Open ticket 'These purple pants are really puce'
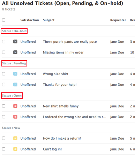 tap(70, 42)
